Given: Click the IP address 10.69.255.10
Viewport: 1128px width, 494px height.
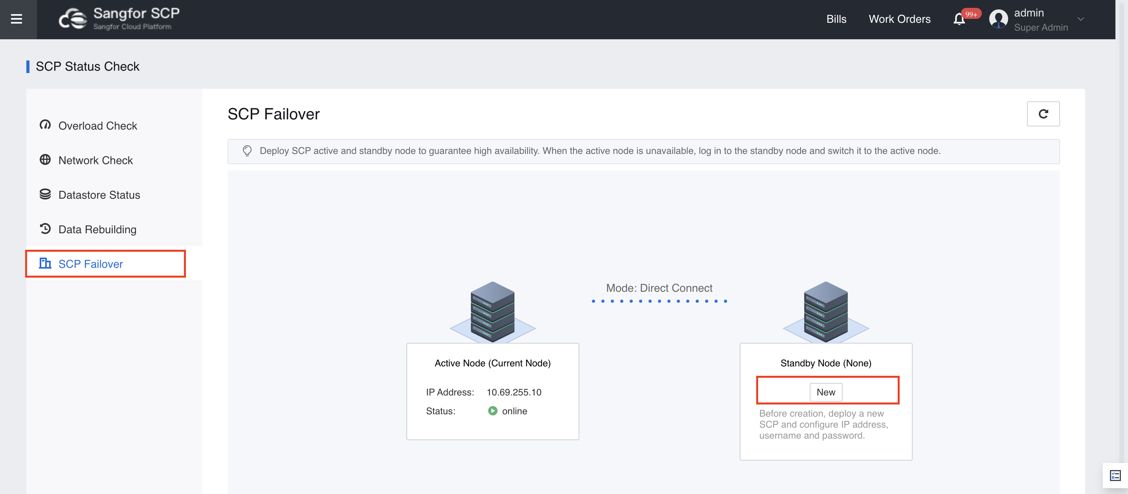Looking at the screenshot, I should (514, 392).
